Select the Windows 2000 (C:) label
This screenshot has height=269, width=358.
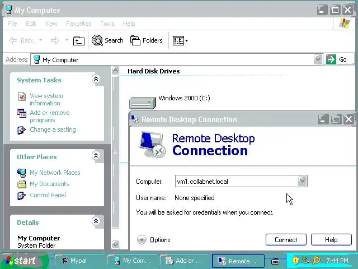184,98
